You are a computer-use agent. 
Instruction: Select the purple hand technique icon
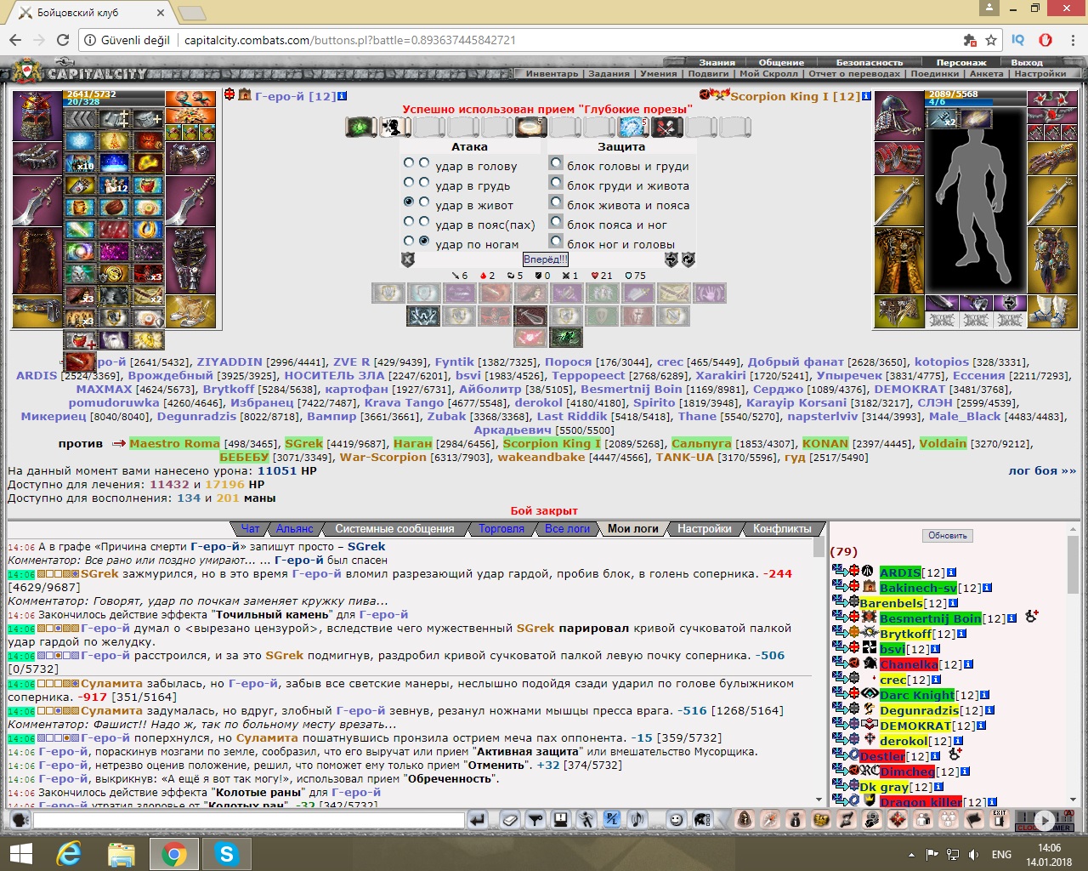pos(710,293)
